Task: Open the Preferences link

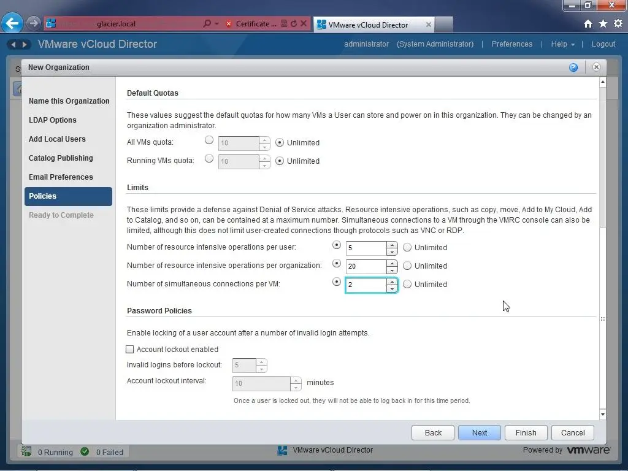Action: point(512,44)
